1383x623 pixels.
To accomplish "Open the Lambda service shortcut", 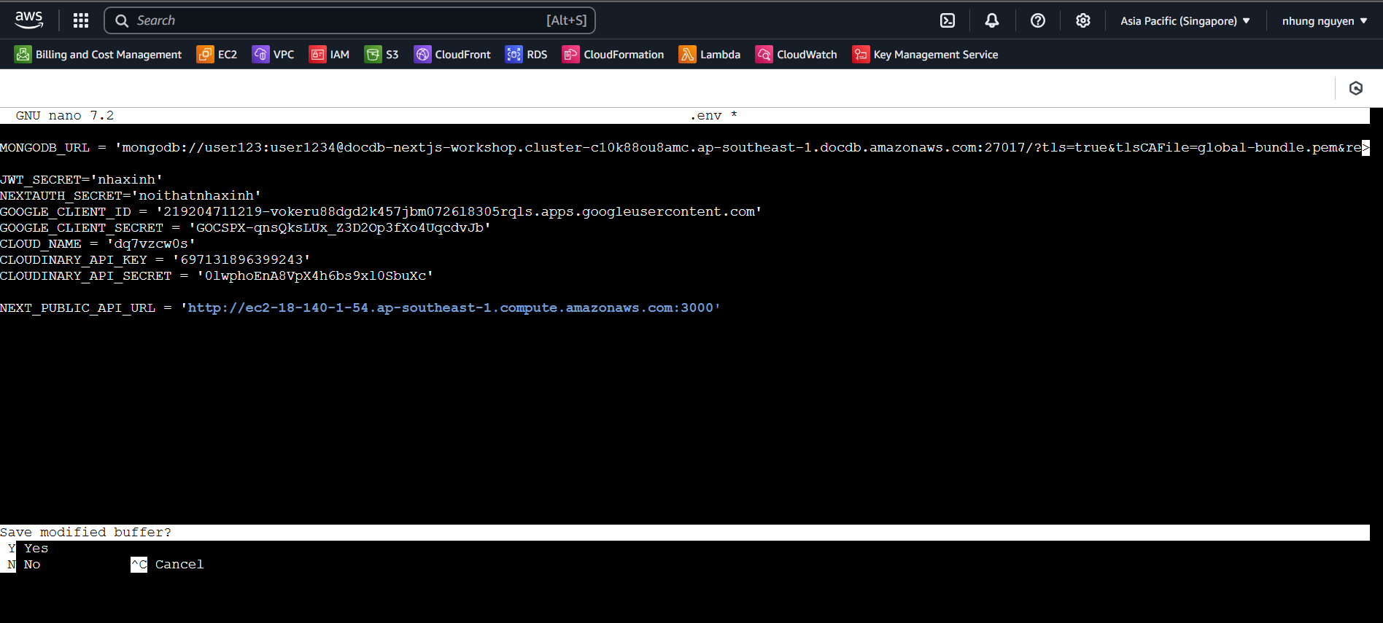I will [x=709, y=55].
